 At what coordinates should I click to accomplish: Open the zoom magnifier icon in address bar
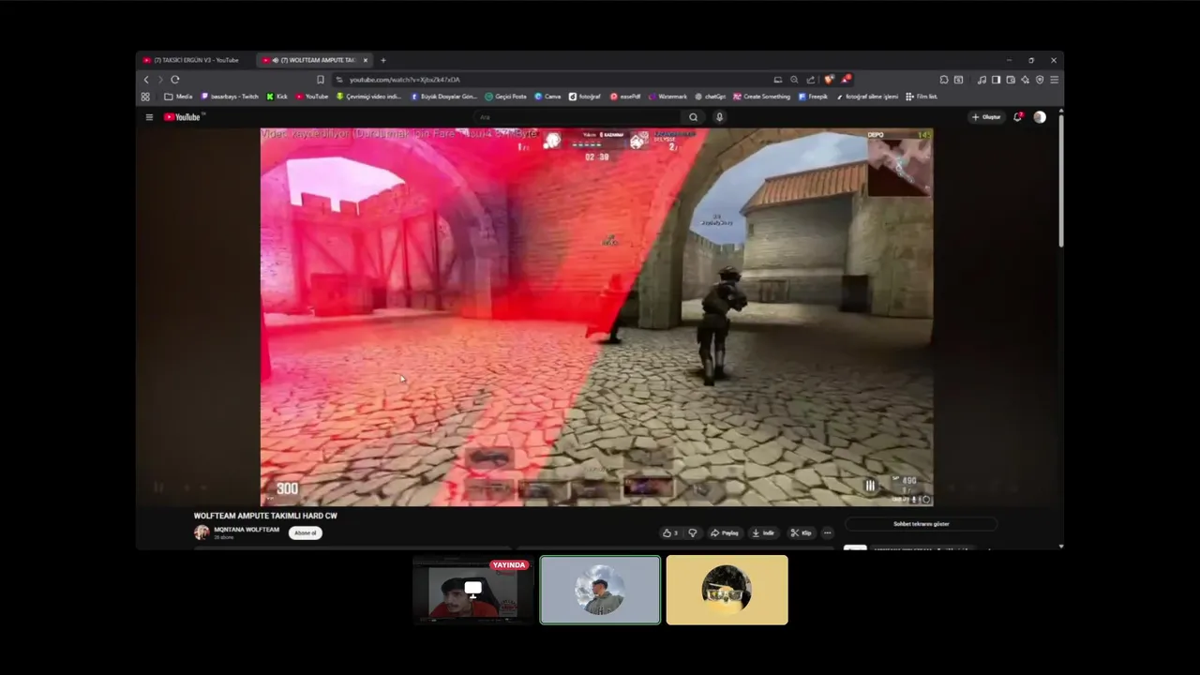pyautogui.click(x=794, y=80)
